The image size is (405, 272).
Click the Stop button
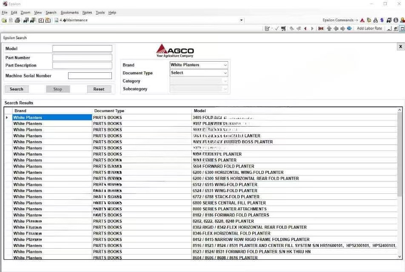click(x=57, y=89)
